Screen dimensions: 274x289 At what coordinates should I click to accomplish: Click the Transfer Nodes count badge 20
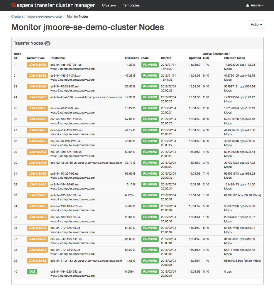(47, 43)
